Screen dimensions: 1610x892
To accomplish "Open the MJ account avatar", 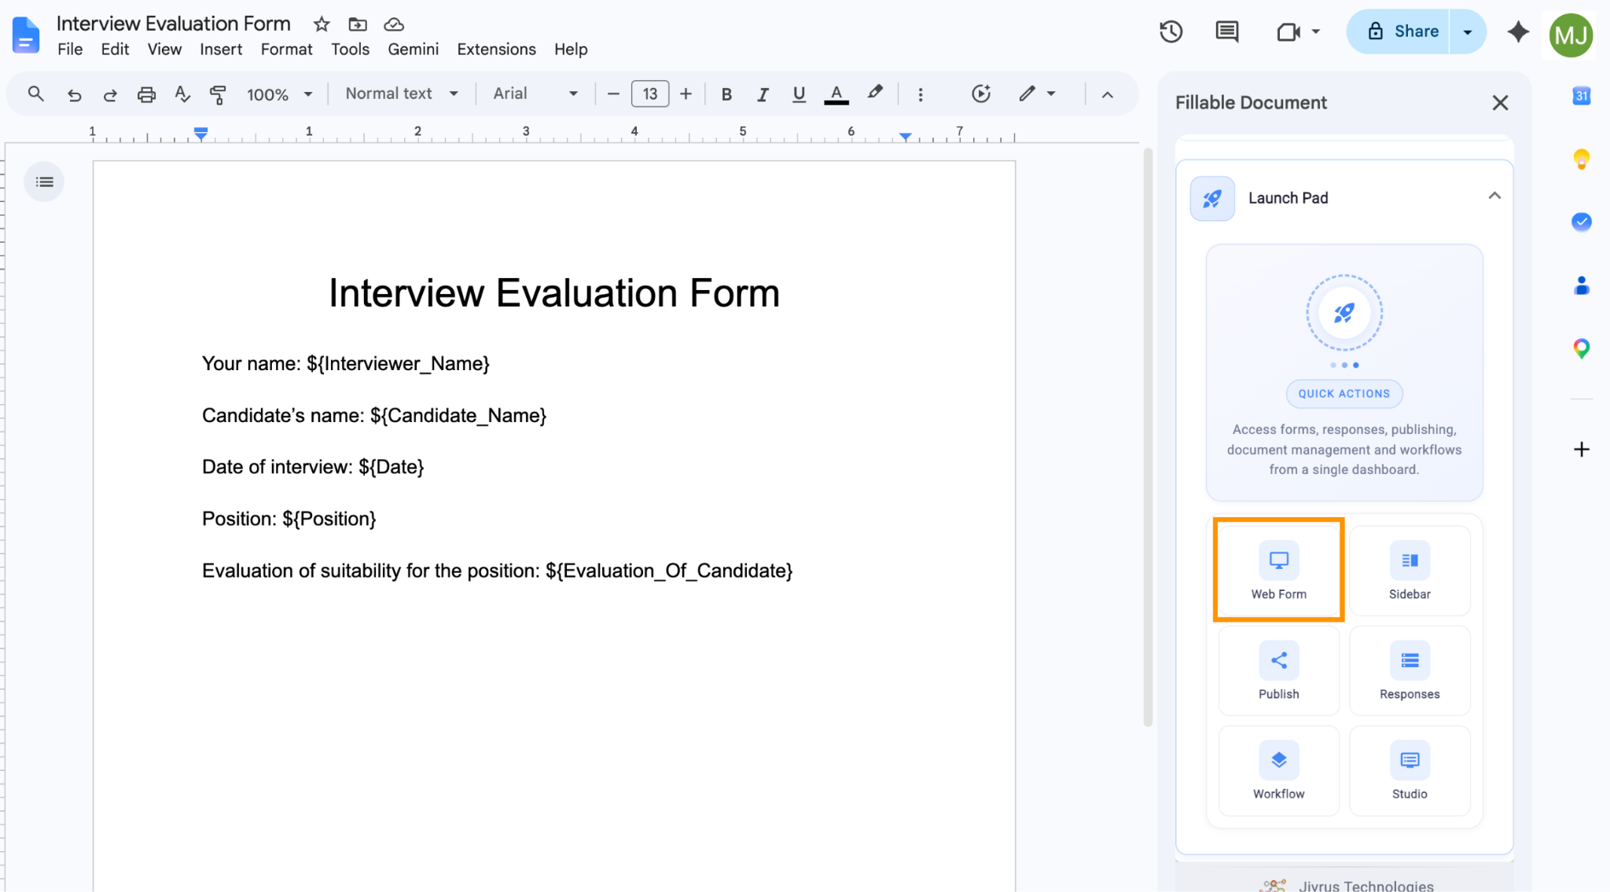I will (1571, 35).
